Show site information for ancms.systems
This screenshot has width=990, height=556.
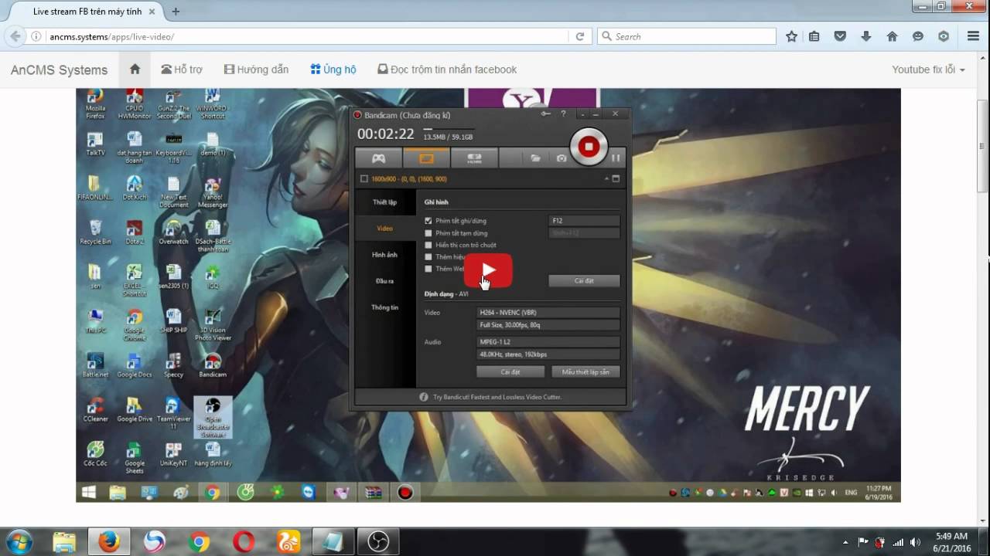[36, 36]
